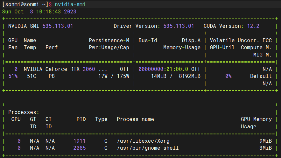Click the model number 2060

[89, 69]
